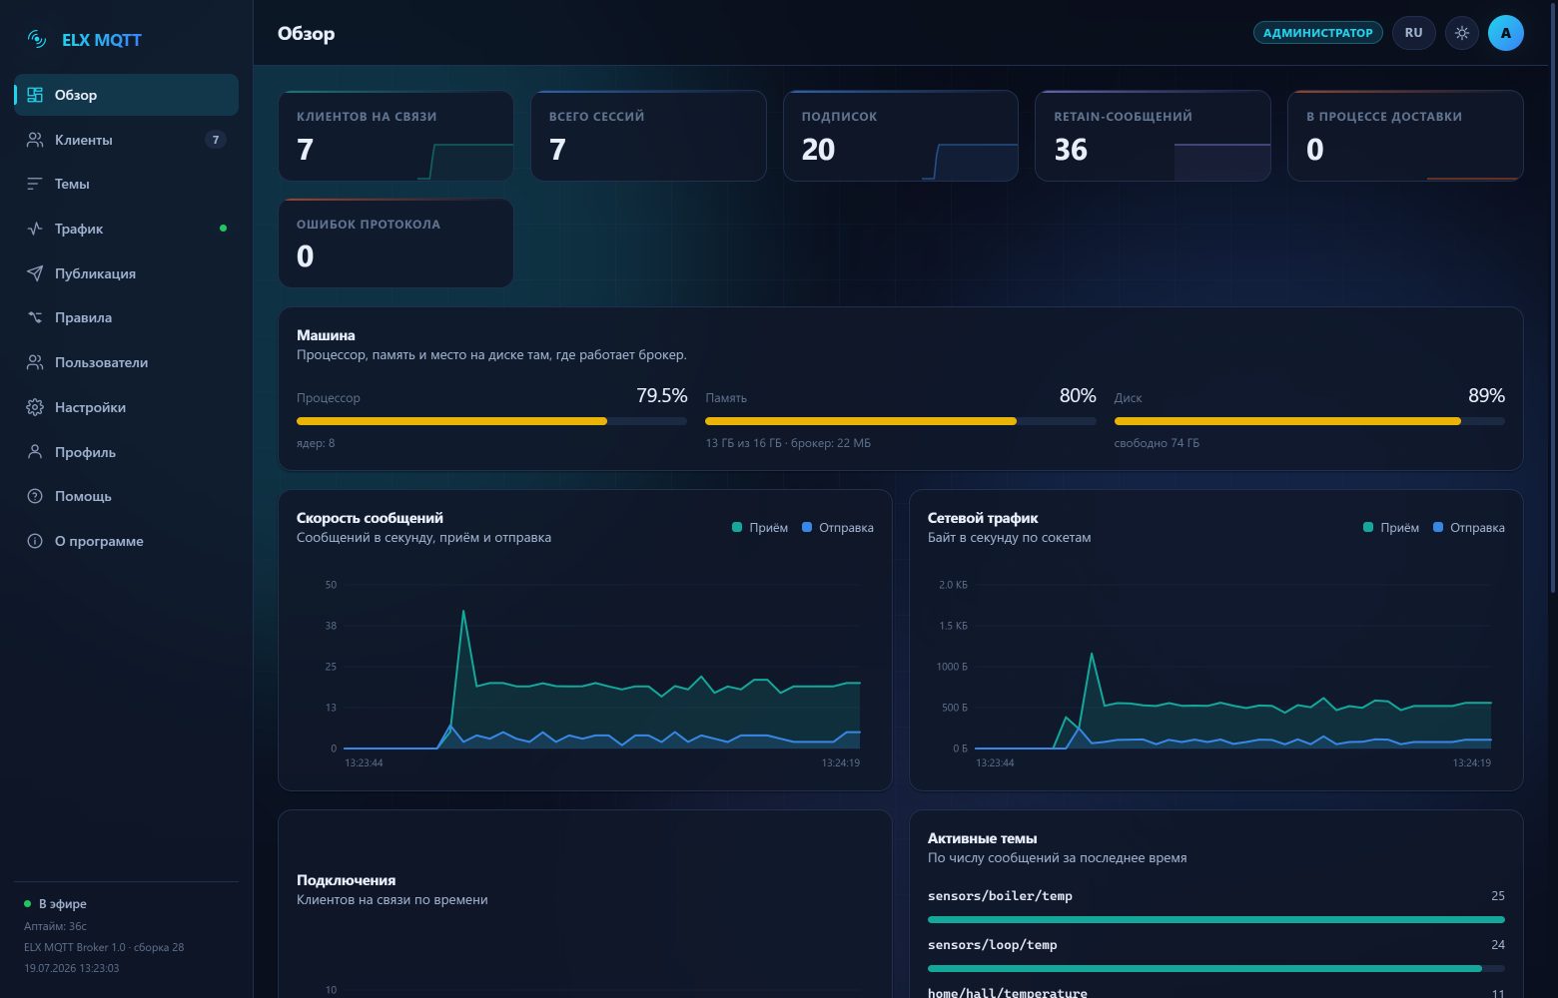
Task: Open the Настройки gear icon
Action: click(35, 407)
